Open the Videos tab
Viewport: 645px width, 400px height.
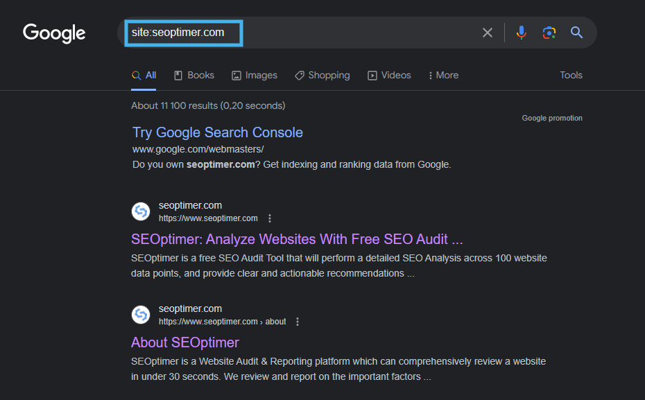coord(389,76)
